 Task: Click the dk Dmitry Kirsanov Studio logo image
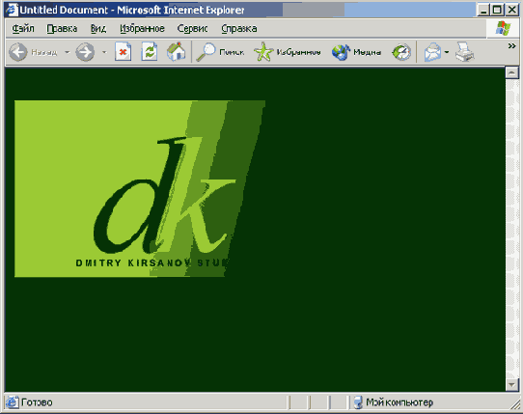pyautogui.click(x=140, y=188)
